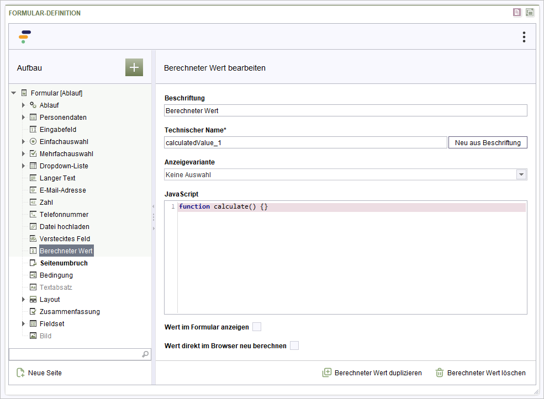Click the document view icon in the title bar
The image size is (544, 399).
[517, 13]
